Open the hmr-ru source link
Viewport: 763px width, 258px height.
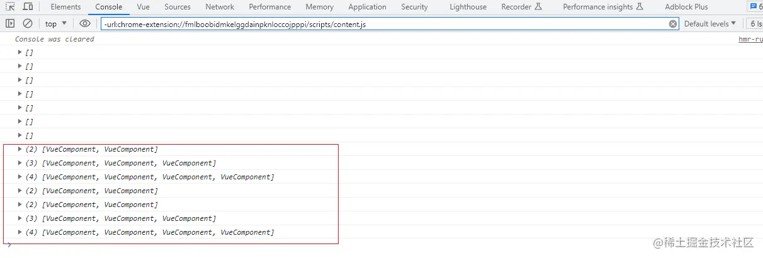tap(750, 39)
